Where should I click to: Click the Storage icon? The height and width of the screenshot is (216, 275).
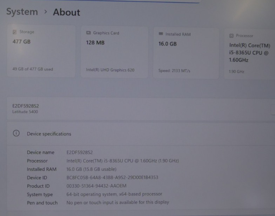click(x=15, y=32)
